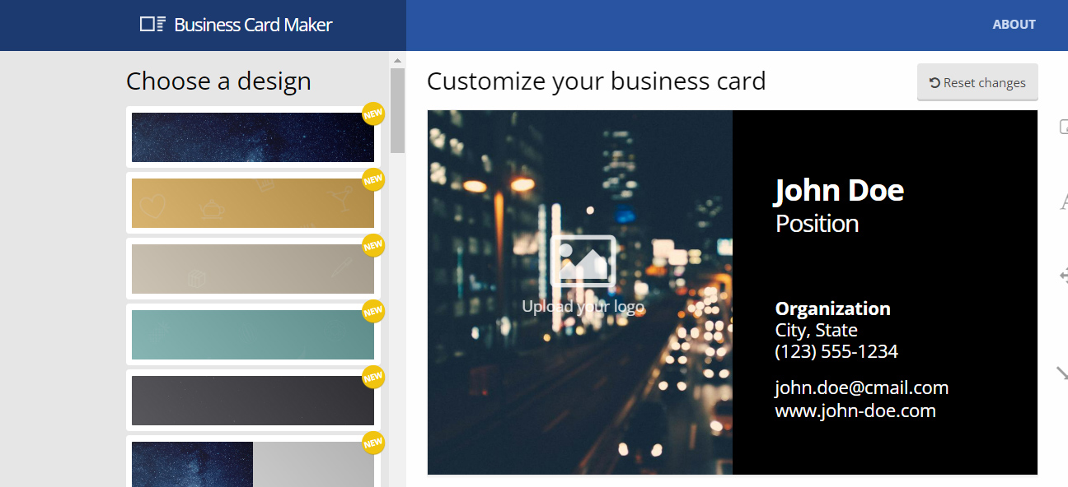Viewport: 1068px width, 487px height.
Task: Click the Business Card Maker logo icon
Action: pyautogui.click(x=152, y=25)
